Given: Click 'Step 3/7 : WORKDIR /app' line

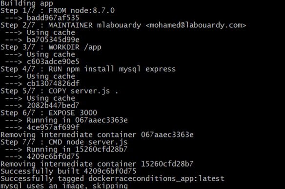Looking at the screenshot, I should (51, 47).
